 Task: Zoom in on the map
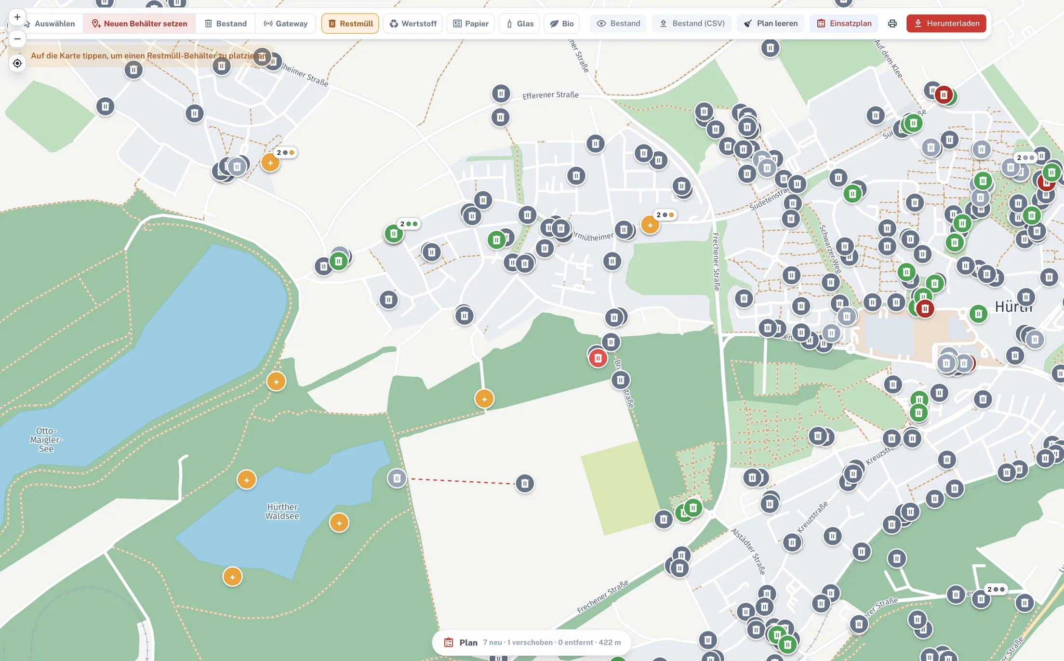coord(17,17)
